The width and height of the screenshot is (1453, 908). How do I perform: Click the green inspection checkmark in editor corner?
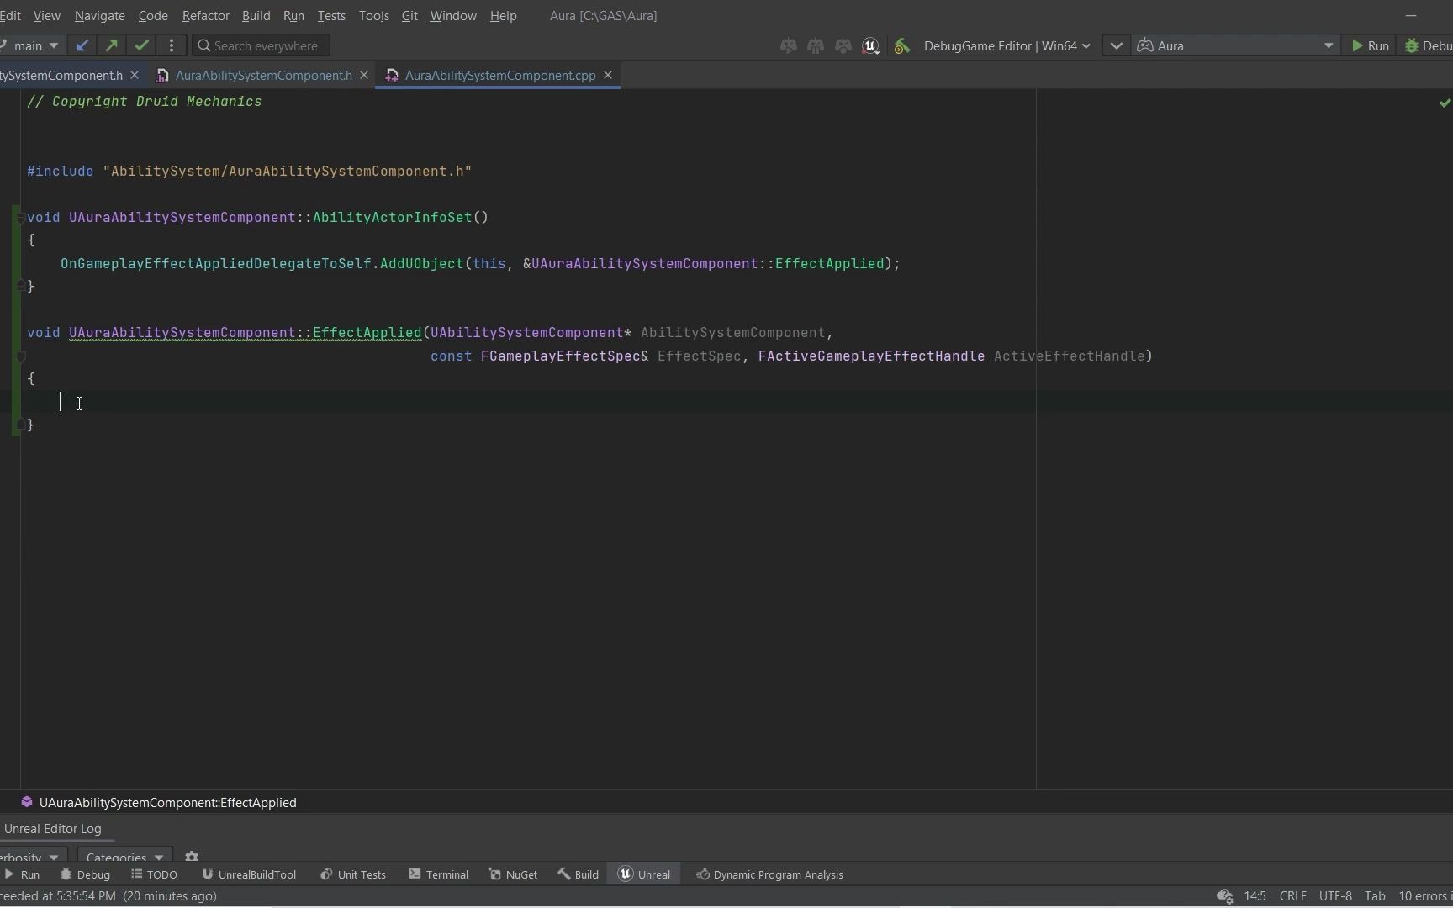coord(1445,103)
